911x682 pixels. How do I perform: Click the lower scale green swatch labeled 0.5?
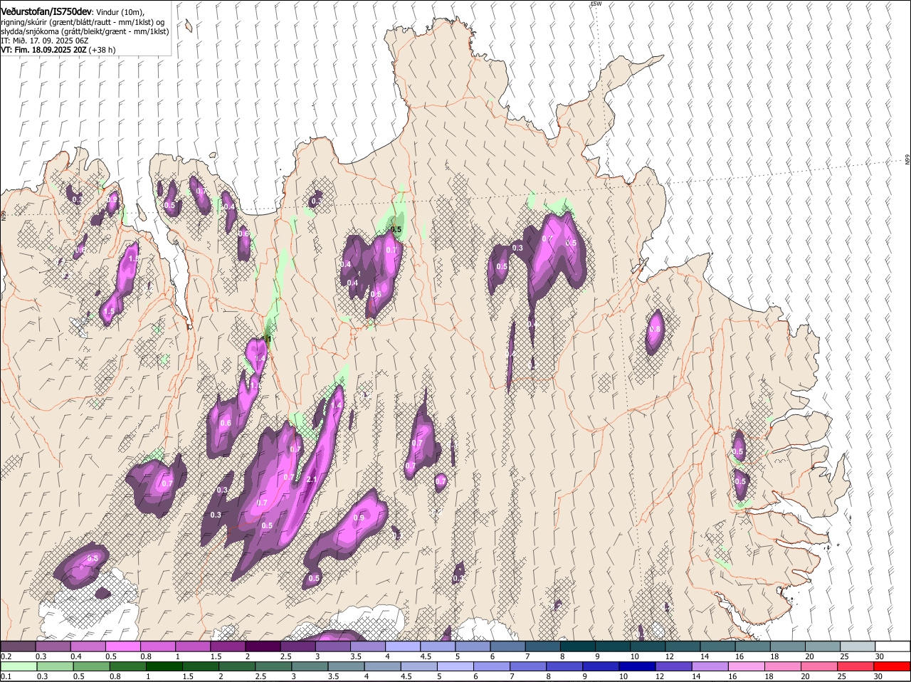[91, 666]
